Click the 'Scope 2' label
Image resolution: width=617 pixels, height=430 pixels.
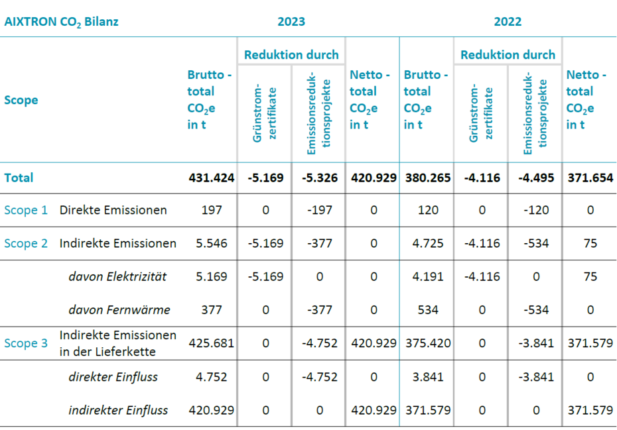point(26,243)
